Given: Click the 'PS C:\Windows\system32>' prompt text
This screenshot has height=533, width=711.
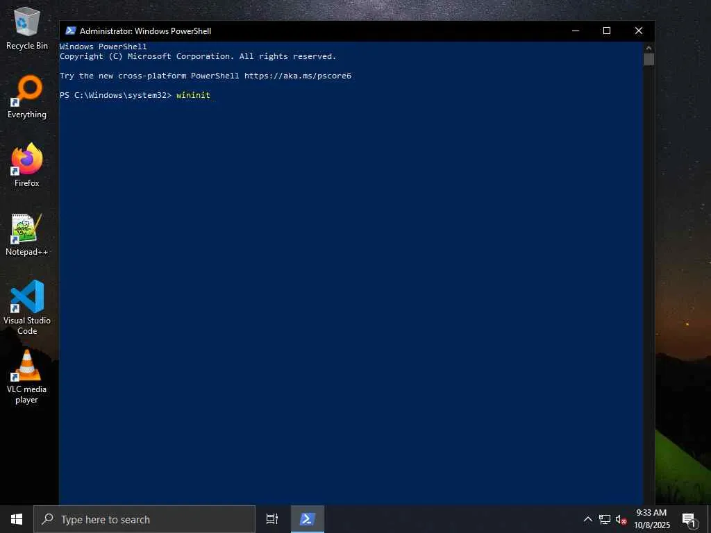Looking at the screenshot, I should coord(116,95).
